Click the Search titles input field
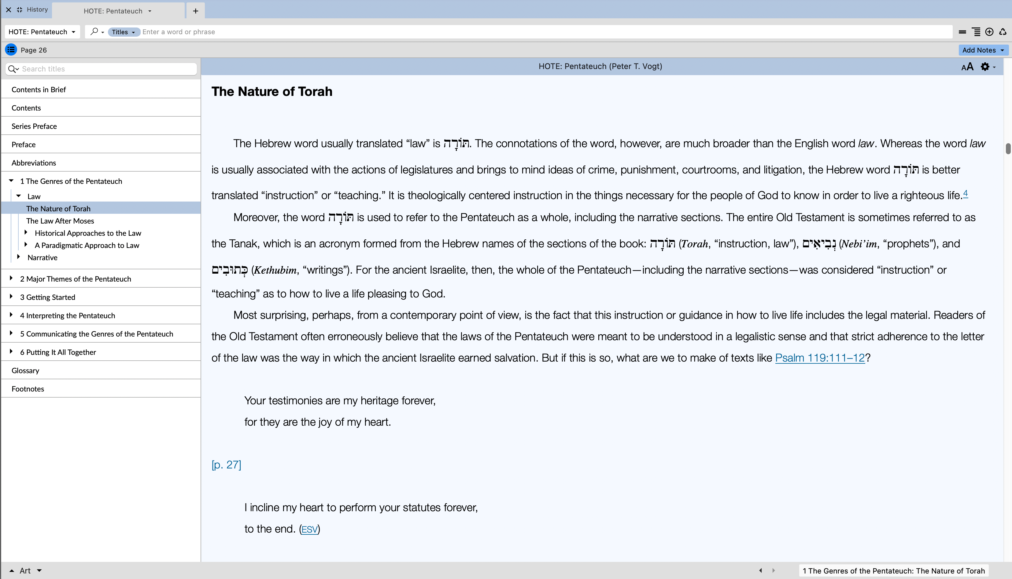Image resolution: width=1012 pixels, height=579 pixels. [108, 69]
